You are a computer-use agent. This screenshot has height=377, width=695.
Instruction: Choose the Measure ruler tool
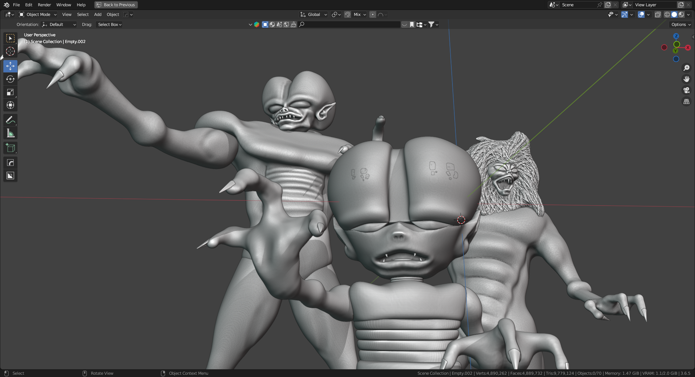10,133
